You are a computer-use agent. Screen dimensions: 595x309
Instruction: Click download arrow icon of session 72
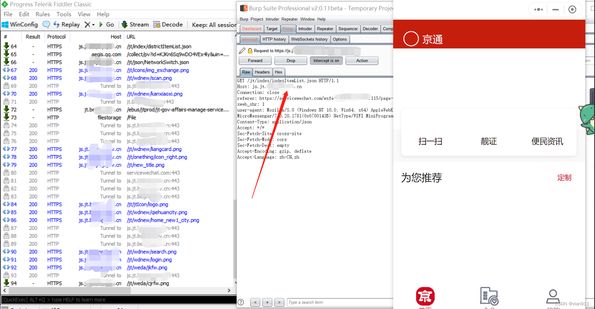(x=6, y=109)
